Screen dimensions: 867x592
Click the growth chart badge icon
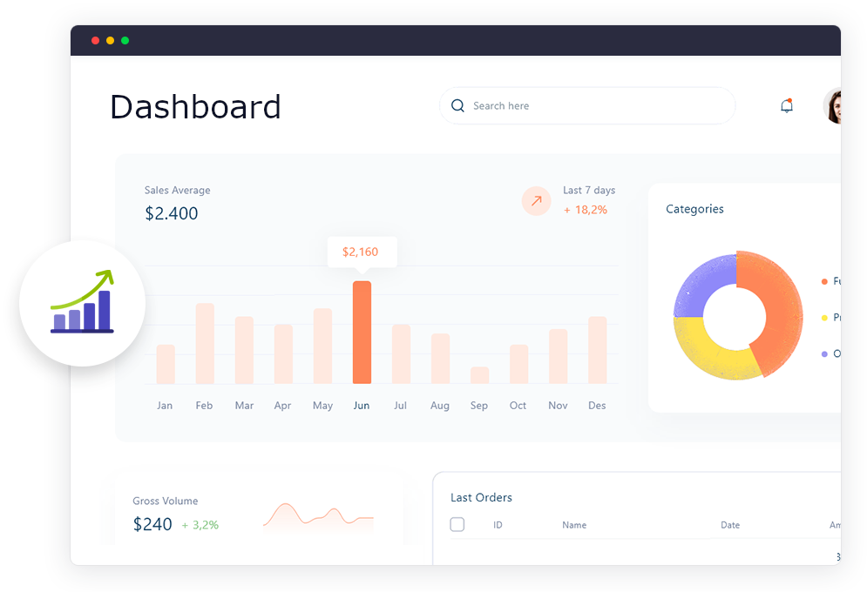(x=82, y=302)
